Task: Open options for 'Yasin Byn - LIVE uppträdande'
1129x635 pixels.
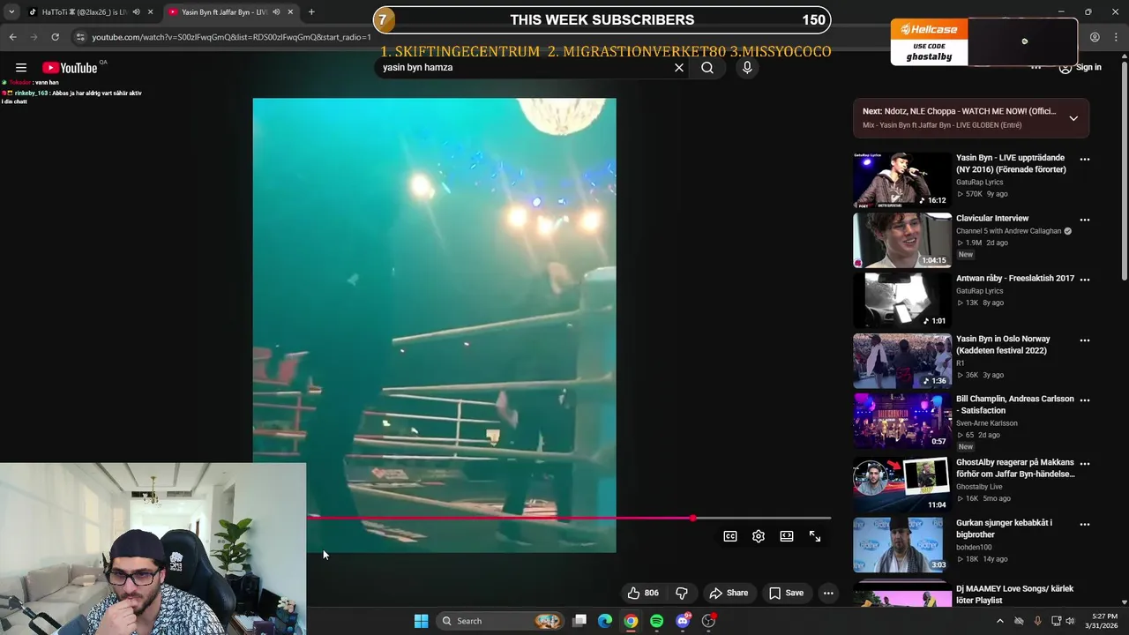Action: (x=1085, y=160)
